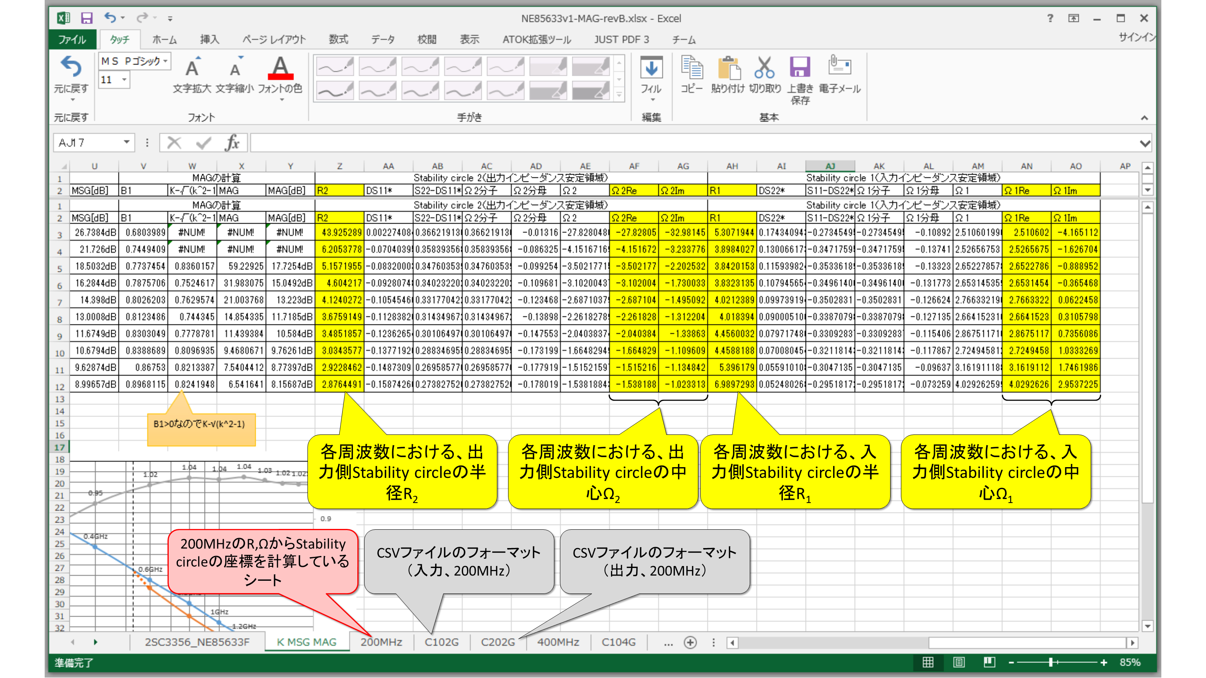The image size is (1206, 678).
Task: Switch to Page Break Preview in the status bar
Action: point(989,662)
